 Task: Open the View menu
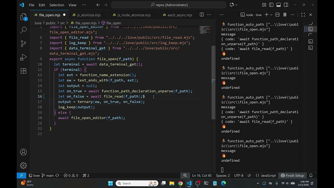click(x=73, y=5)
